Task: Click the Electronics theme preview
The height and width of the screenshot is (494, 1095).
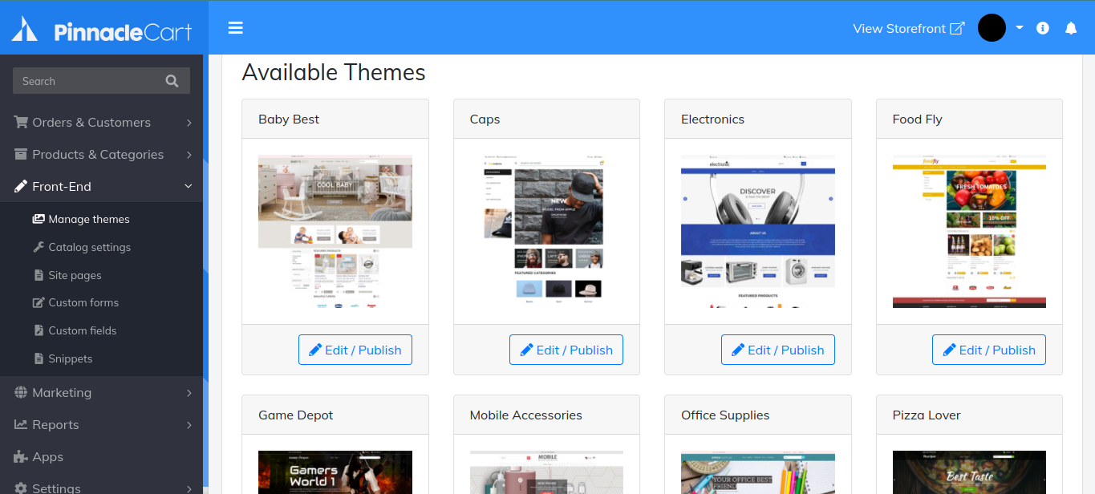Action: (758, 232)
